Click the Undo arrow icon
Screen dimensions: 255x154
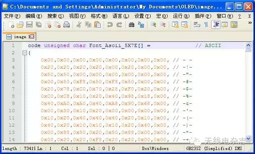pyautogui.click(x=110, y=25)
